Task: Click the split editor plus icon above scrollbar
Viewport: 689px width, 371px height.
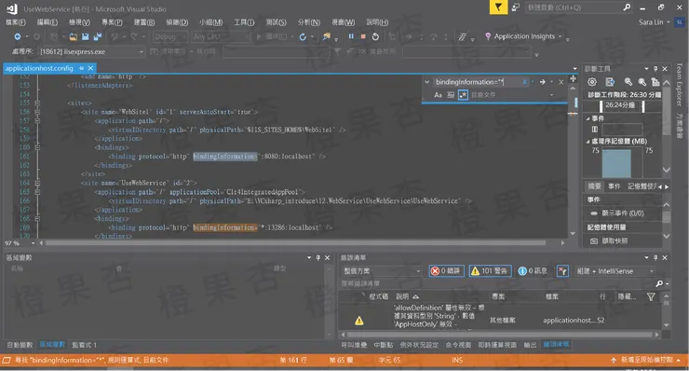Action: (573, 79)
